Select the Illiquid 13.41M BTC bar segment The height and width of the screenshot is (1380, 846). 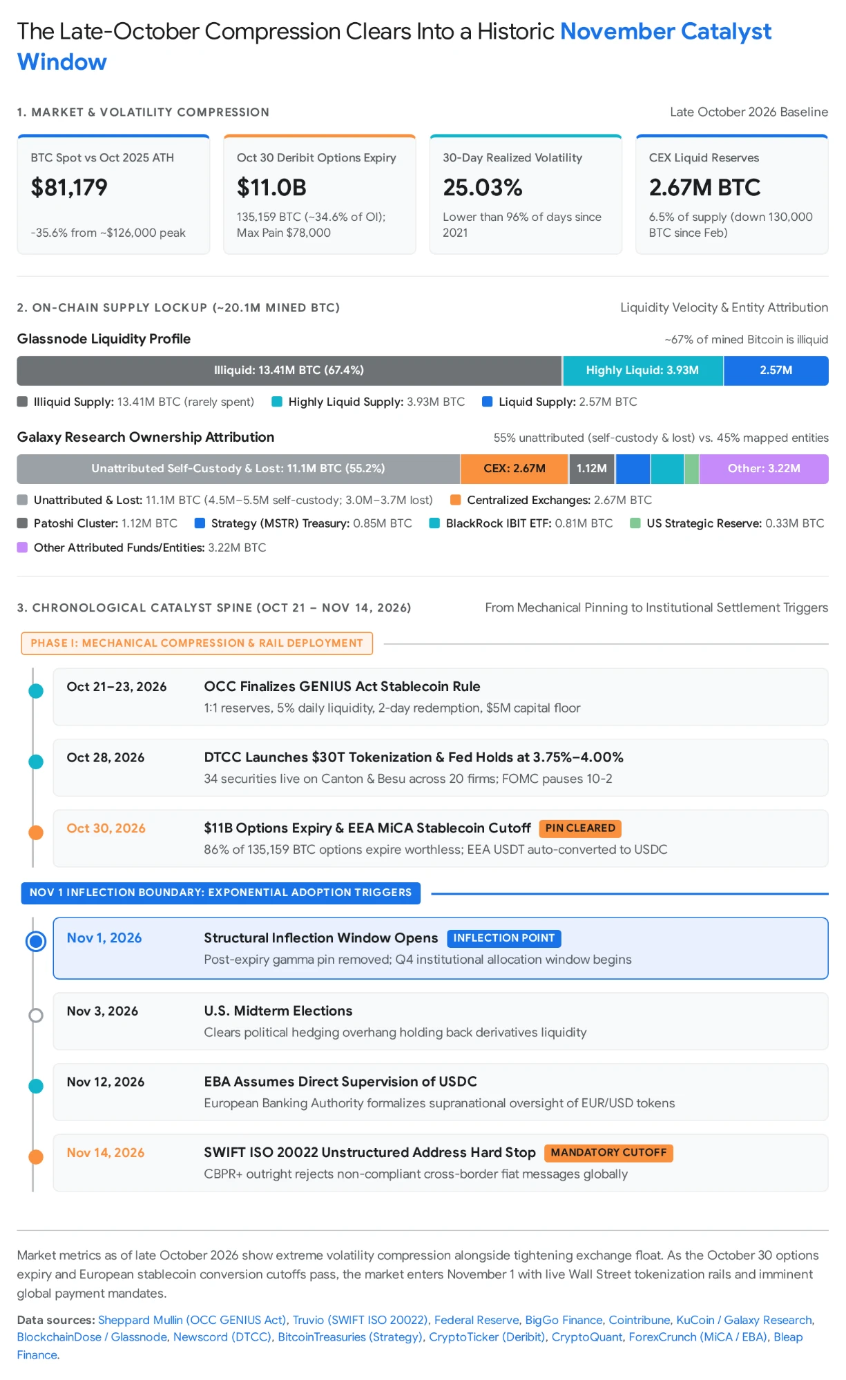click(289, 371)
